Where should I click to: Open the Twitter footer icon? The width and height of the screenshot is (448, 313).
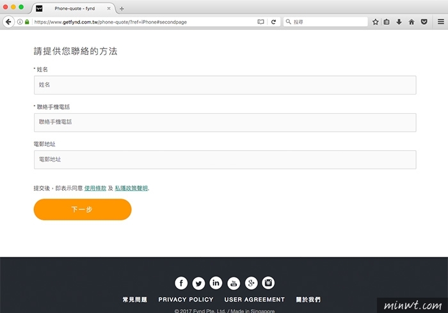tap(198, 283)
